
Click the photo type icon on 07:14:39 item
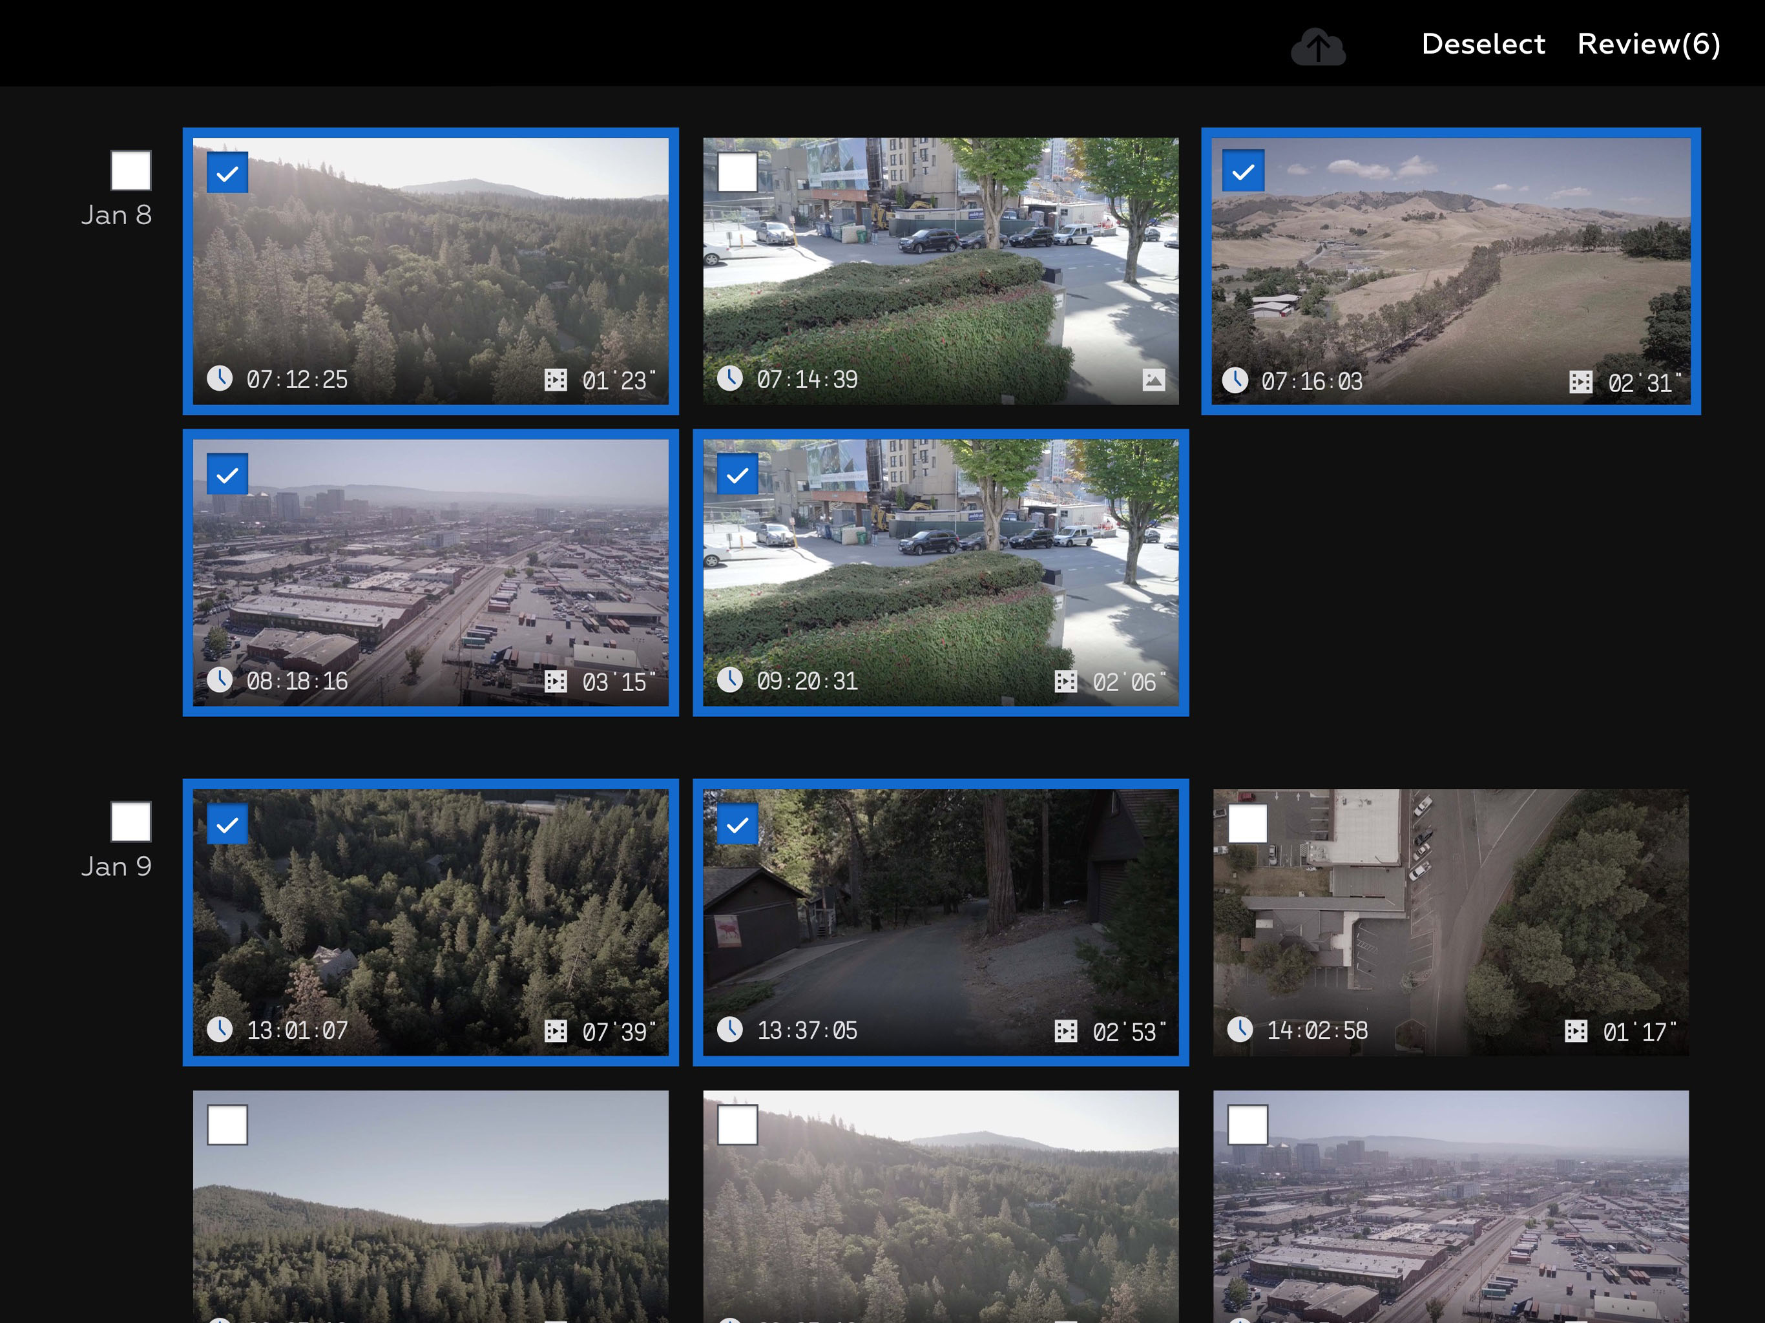pos(1153,380)
